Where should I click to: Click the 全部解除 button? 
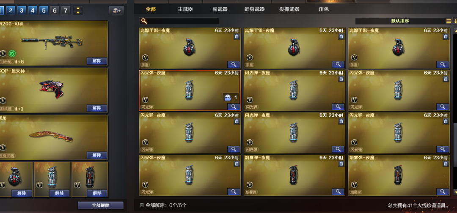(x=101, y=205)
